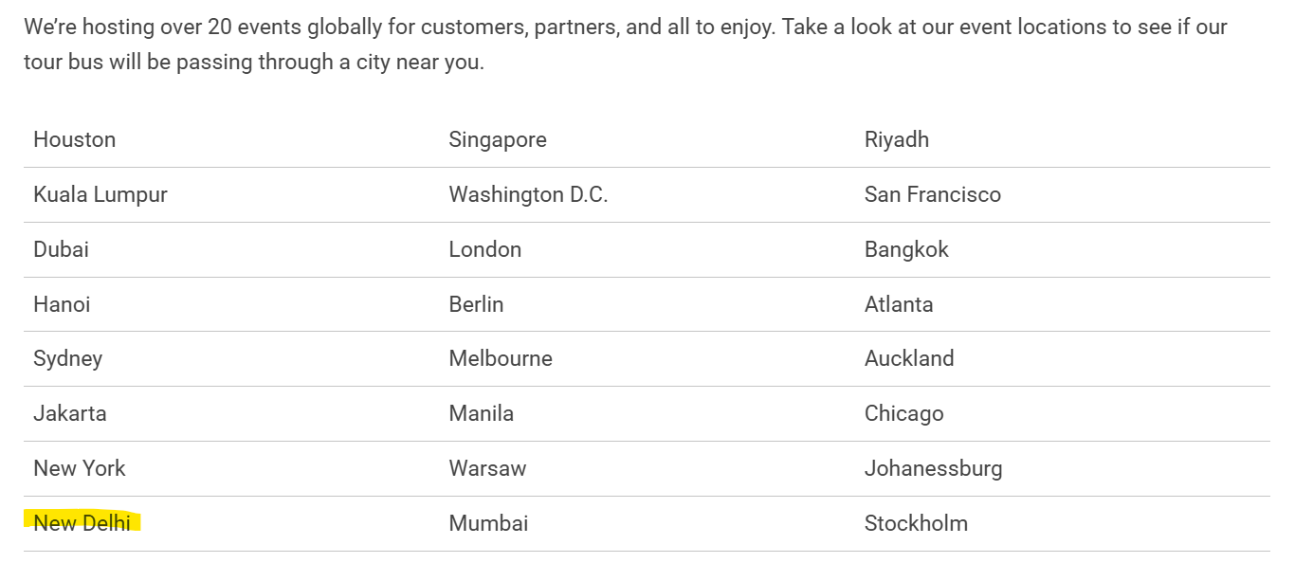Select London event location
Image resolution: width=1295 pixels, height=581 pixels.
[485, 249]
